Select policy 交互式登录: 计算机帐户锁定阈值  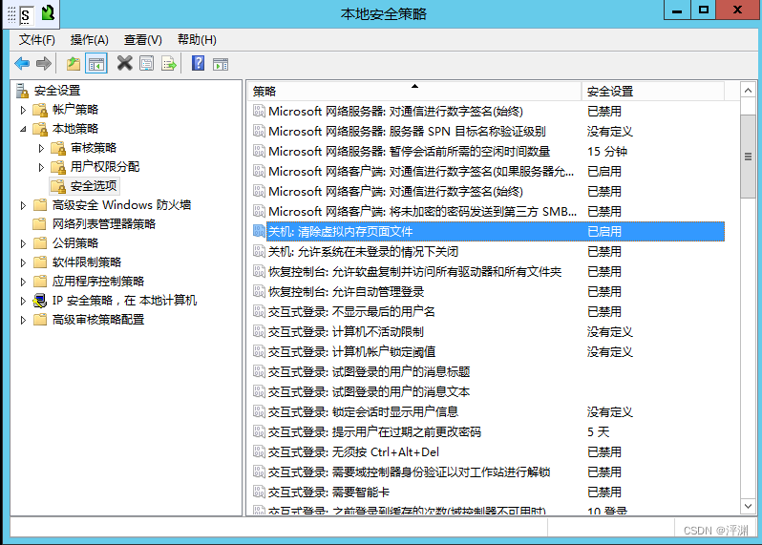351,351
